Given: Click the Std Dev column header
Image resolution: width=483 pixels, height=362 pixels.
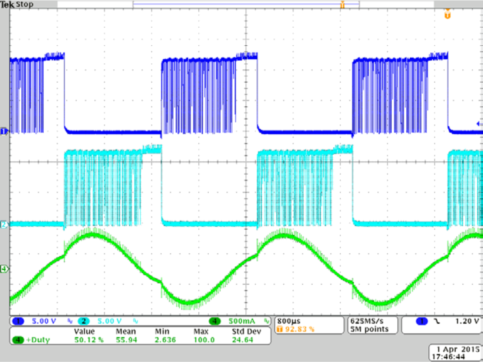Looking at the screenshot, I should 246,331.
